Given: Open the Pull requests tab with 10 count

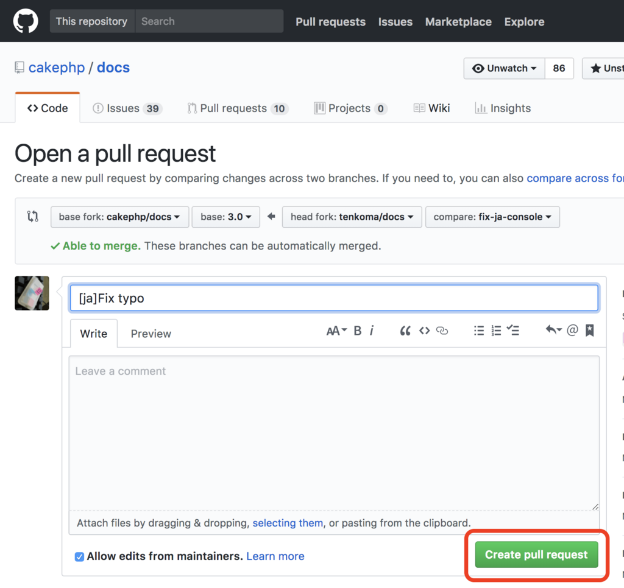Looking at the screenshot, I should tap(238, 108).
